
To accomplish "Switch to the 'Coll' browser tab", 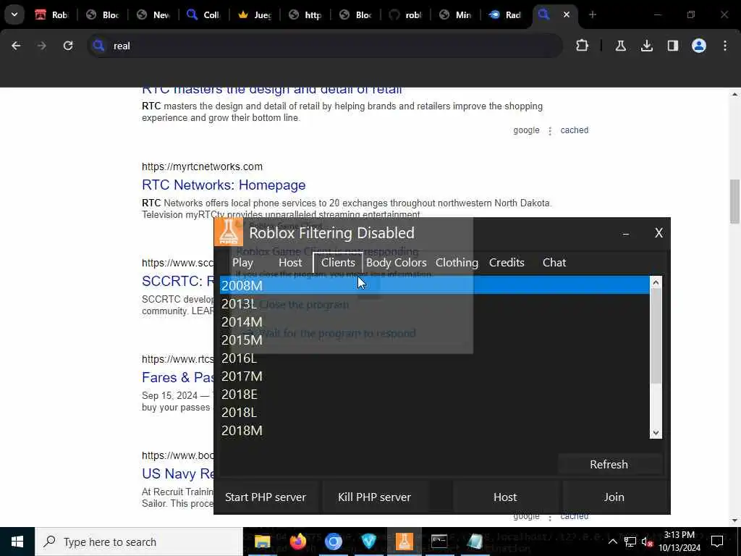I will click(203, 14).
